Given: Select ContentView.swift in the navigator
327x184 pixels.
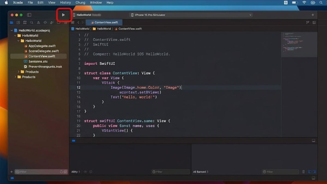Looking at the screenshot, I should 38,56.
